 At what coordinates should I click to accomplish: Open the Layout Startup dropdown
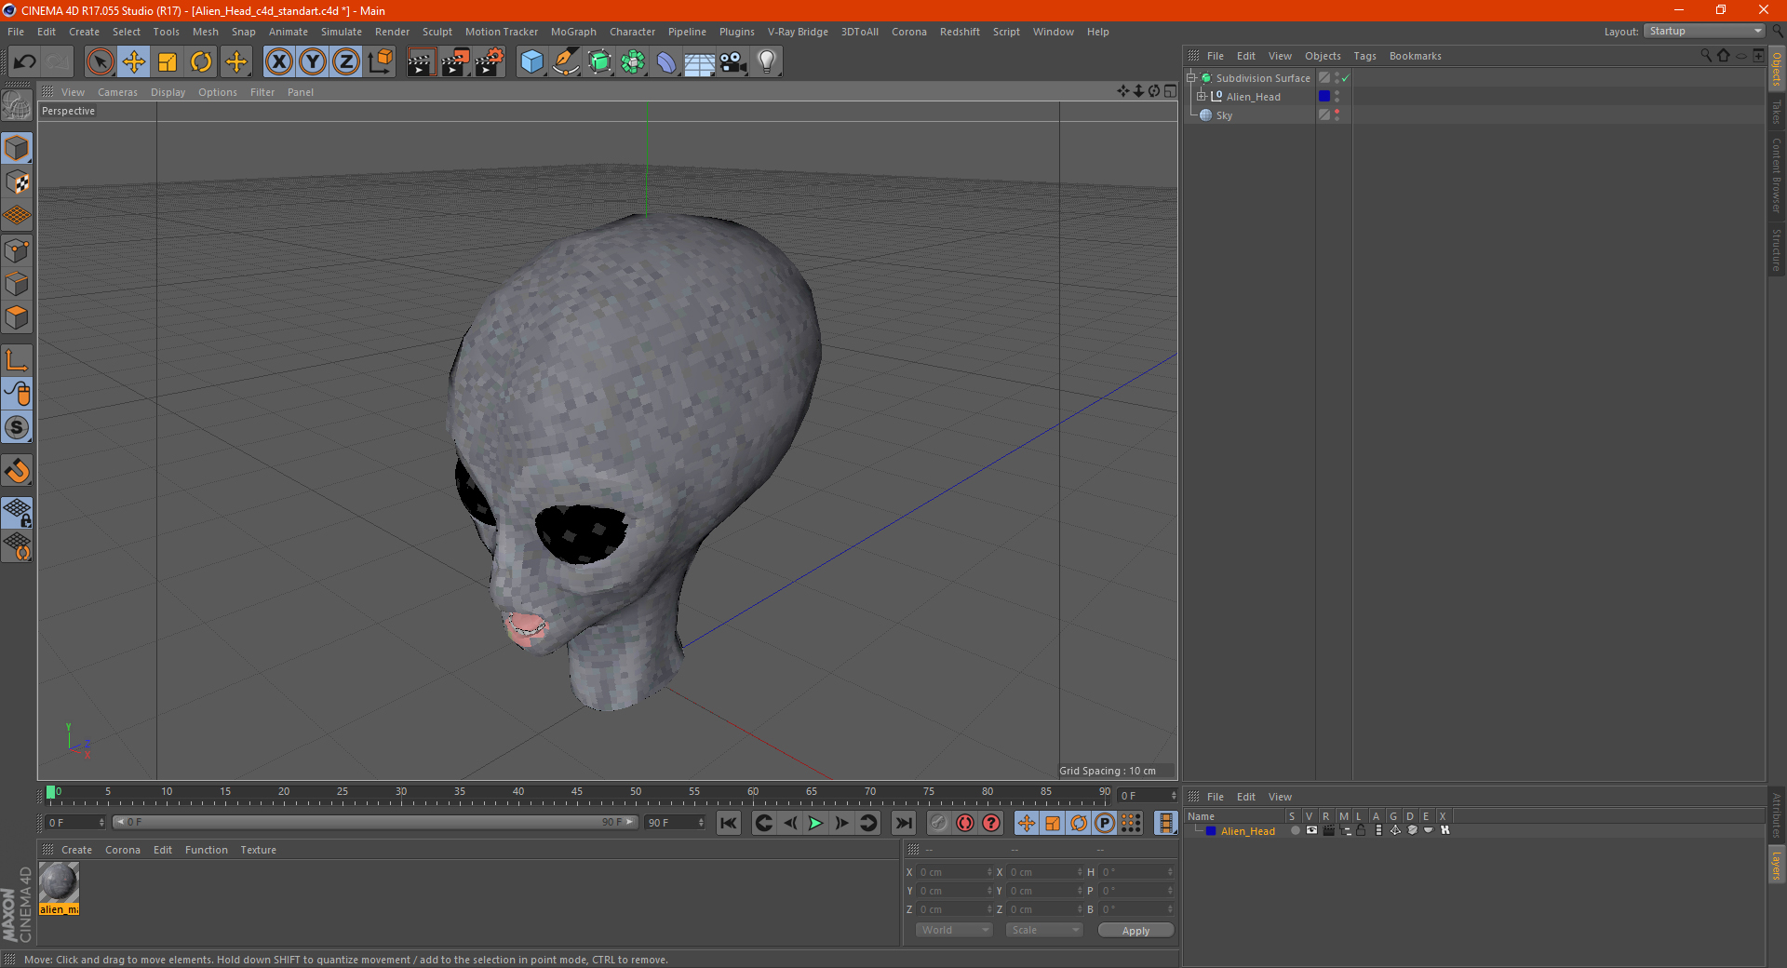coord(1704,32)
